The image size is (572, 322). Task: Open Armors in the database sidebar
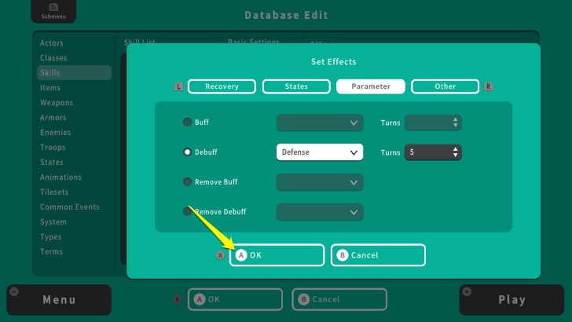coord(53,118)
